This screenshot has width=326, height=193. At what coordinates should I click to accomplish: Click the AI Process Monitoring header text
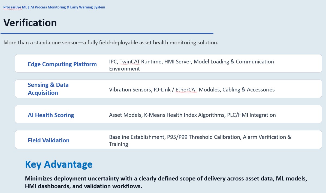coord(68,7)
